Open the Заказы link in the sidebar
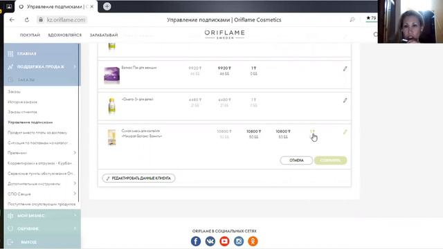The height and width of the screenshot is (249, 443). [x=14, y=92]
